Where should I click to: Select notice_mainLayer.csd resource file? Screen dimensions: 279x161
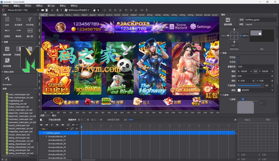(x=19, y=107)
